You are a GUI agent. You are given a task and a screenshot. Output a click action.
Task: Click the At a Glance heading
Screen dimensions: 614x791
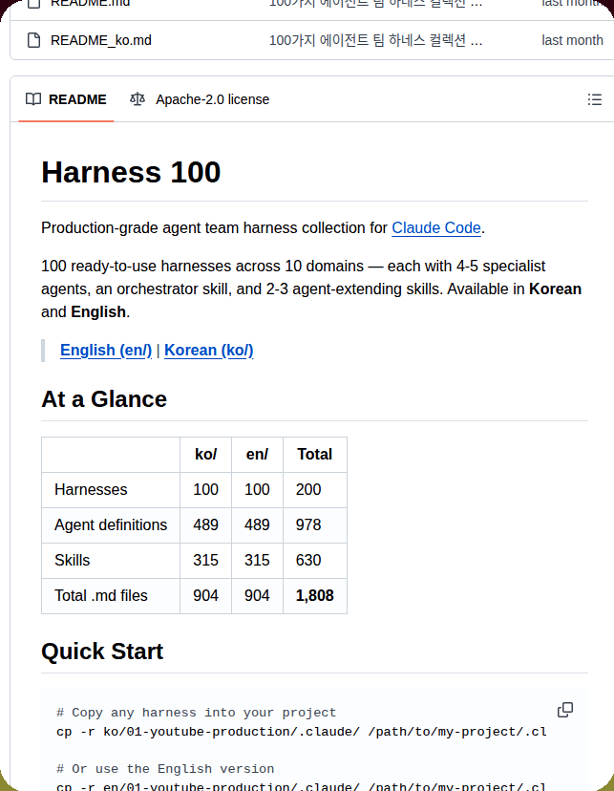104,399
